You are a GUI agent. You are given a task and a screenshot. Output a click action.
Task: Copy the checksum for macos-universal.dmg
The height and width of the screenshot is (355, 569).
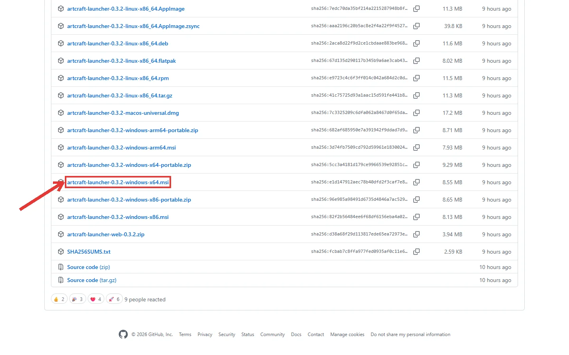coord(416,113)
